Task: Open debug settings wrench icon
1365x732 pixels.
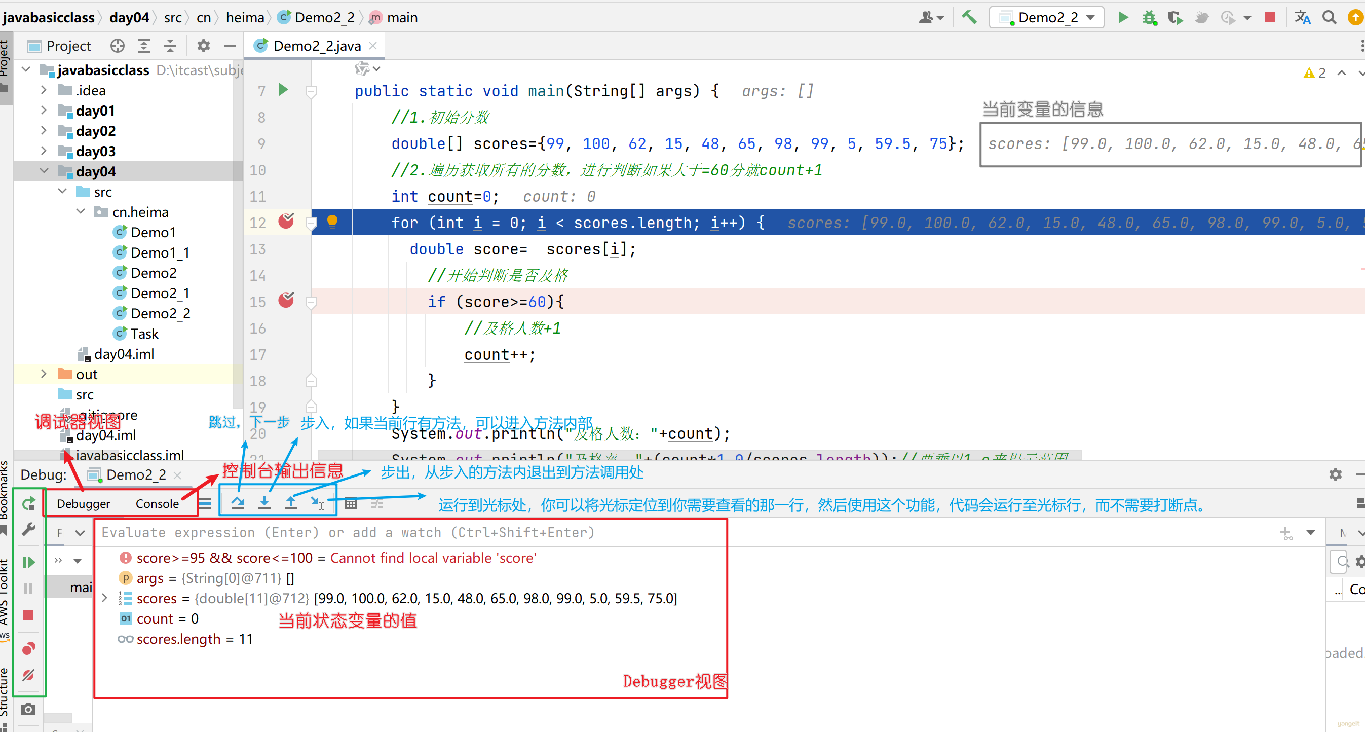Action: click(28, 529)
